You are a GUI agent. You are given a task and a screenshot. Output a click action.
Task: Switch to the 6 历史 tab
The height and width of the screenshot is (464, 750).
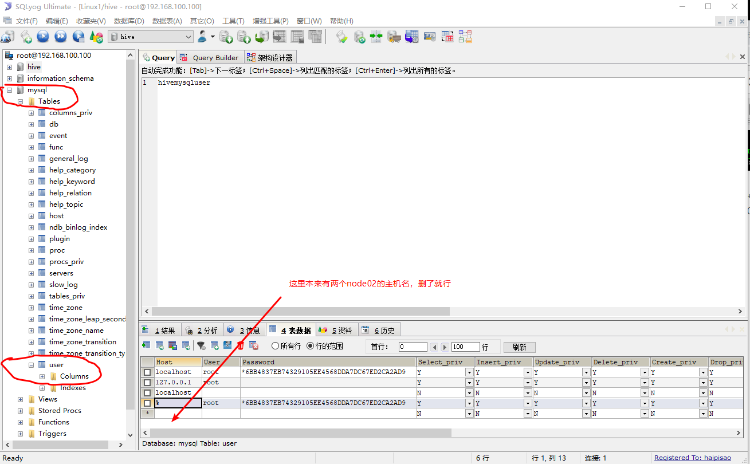tap(379, 329)
